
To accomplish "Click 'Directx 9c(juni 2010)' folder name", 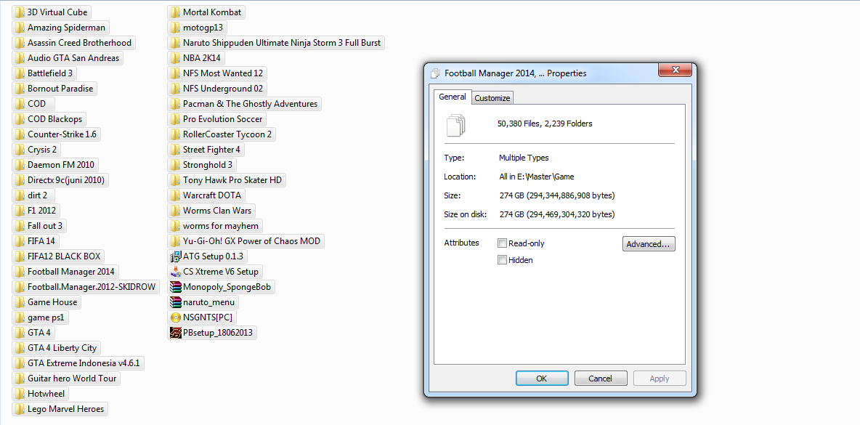I will pyautogui.click(x=66, y=180).
